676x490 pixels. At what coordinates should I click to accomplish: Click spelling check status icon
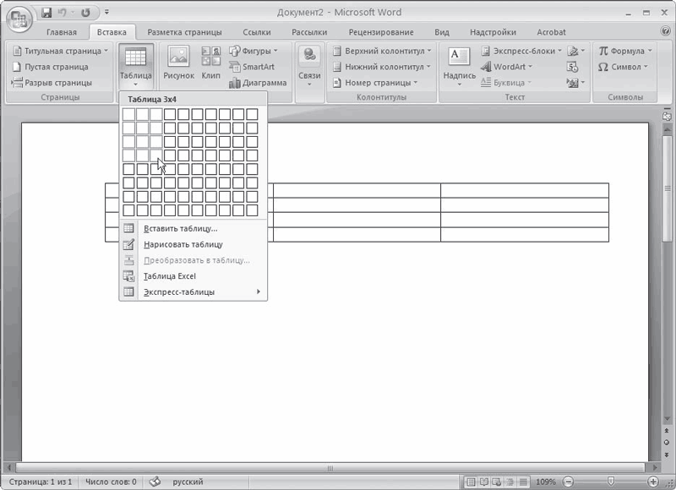155,482
